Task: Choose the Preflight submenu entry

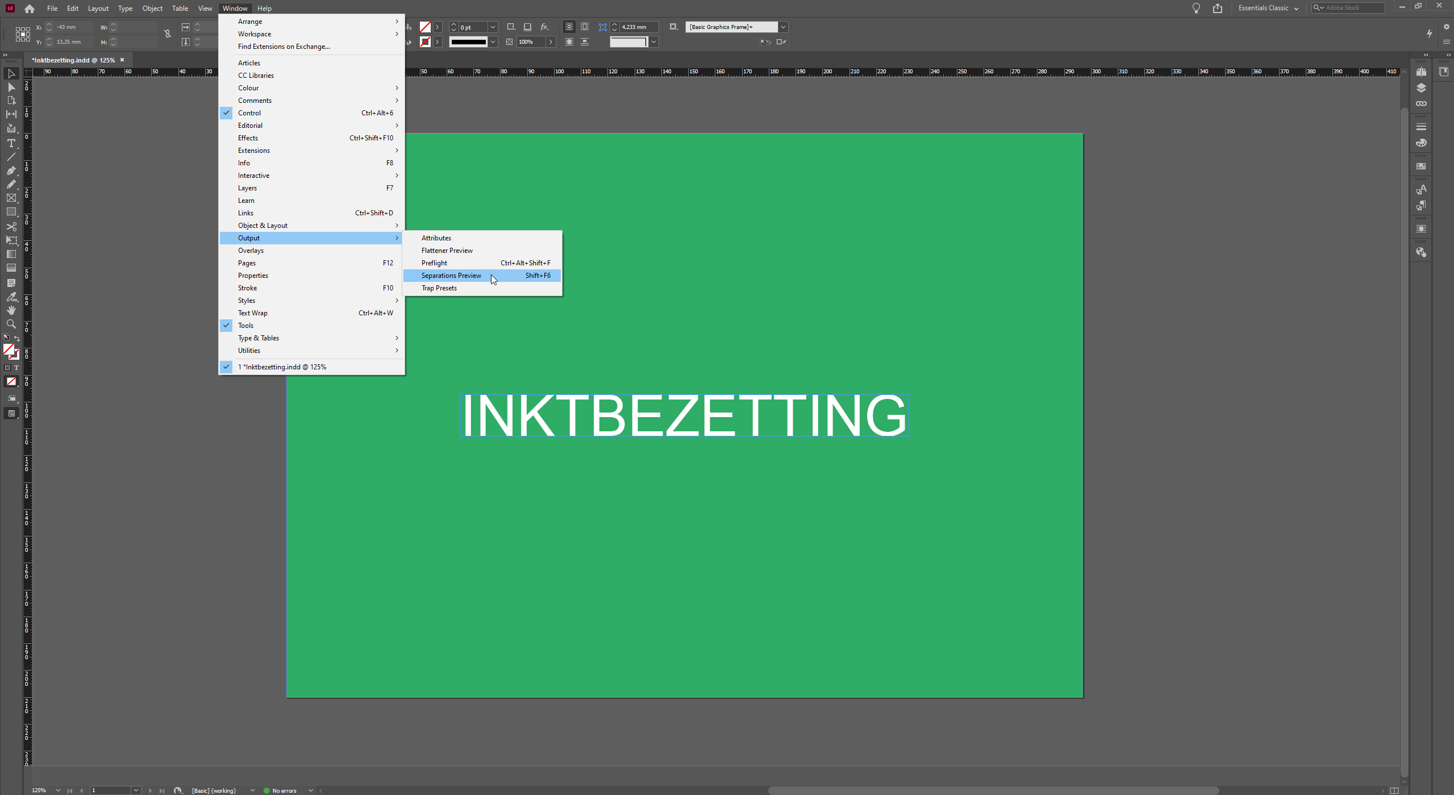Action: coord(482,263)
